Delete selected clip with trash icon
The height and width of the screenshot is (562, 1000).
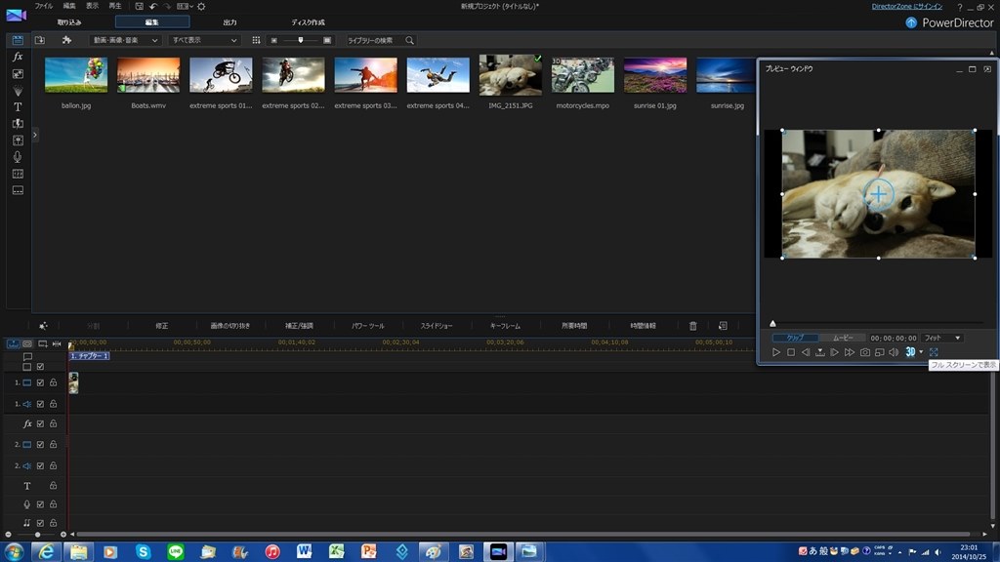tap(693, 326)
